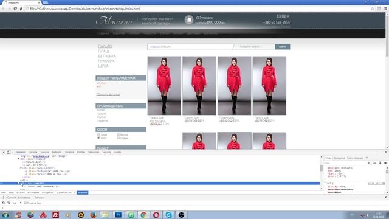Viewport: 389px width, 219px height.
Task: Open the Timeline DevTools tab
Action: [69, 152]
